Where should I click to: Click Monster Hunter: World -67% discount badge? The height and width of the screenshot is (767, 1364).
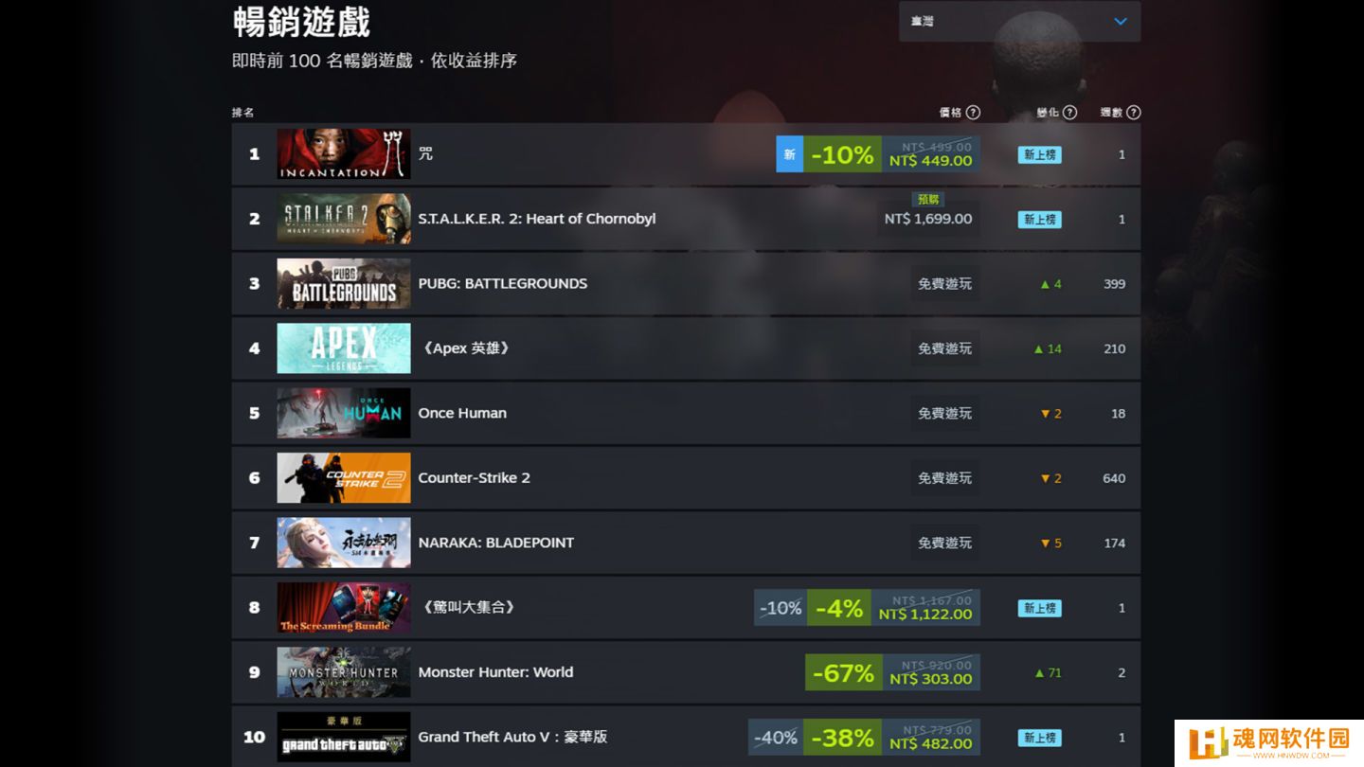click(x=843, y=672)
